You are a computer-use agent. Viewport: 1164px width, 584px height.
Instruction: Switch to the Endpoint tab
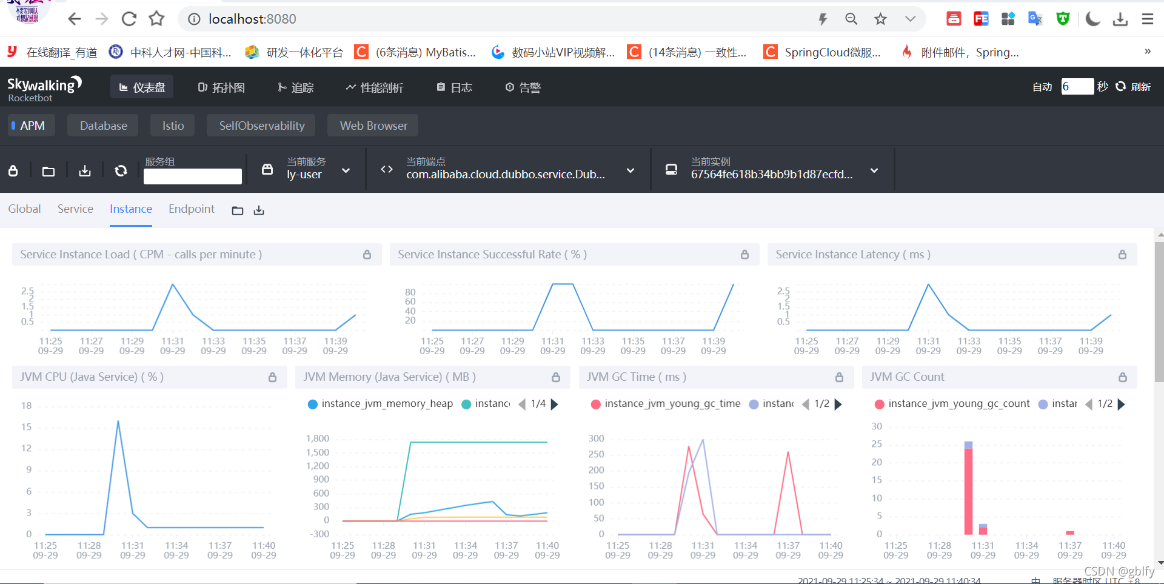coord(192,209)
